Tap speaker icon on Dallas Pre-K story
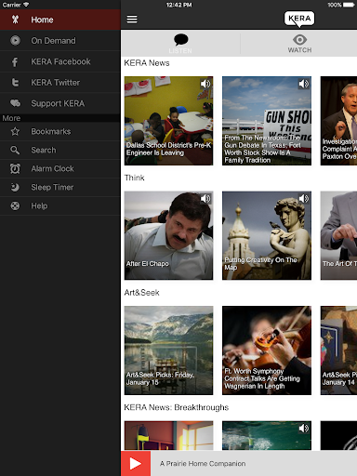Image resolution: width=357 pixels, height=476 pixels. 205,84
